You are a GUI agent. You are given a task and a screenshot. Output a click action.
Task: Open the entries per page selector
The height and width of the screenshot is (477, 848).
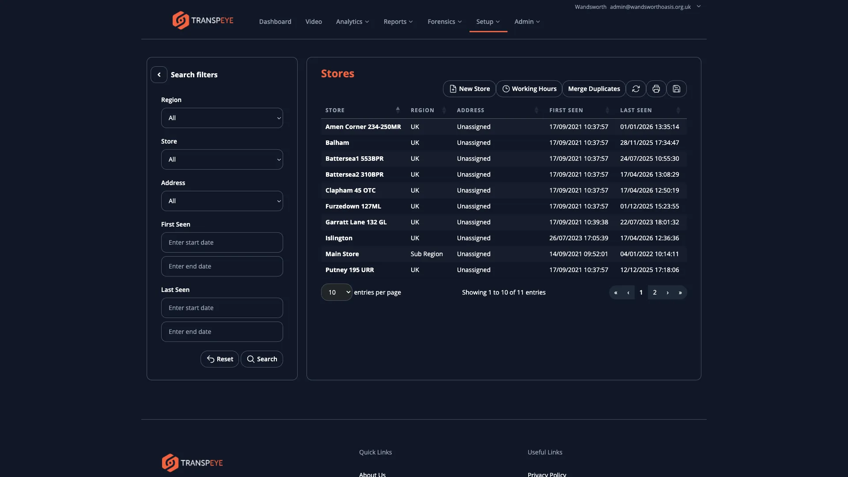(336, 292)
